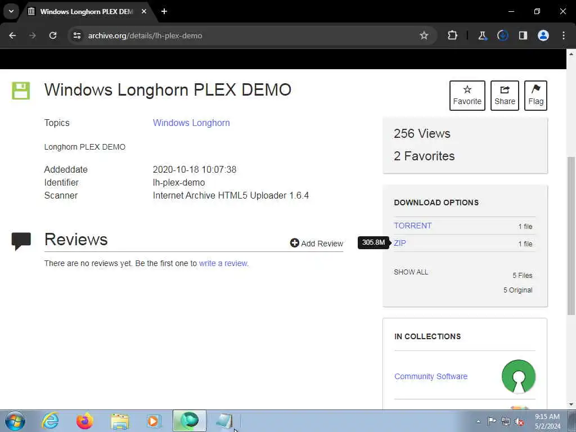Show hidden tray icons arrow
576x432 pixels.
click(x=478, y=421)
